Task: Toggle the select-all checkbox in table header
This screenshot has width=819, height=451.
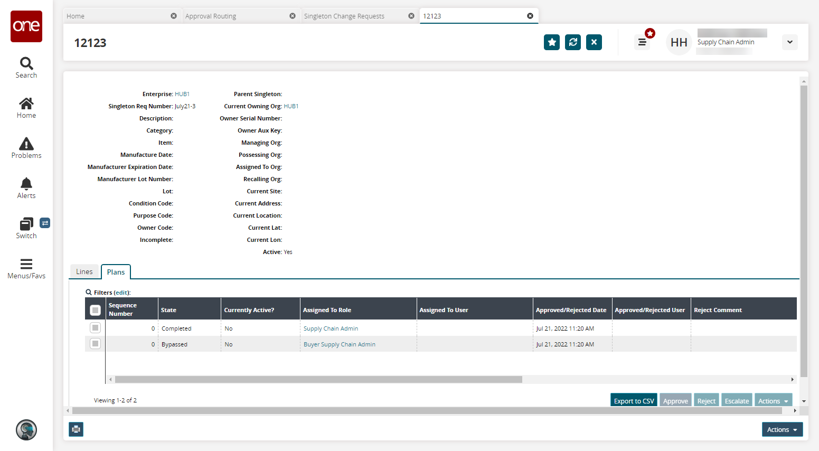Action: coord(95,310)
